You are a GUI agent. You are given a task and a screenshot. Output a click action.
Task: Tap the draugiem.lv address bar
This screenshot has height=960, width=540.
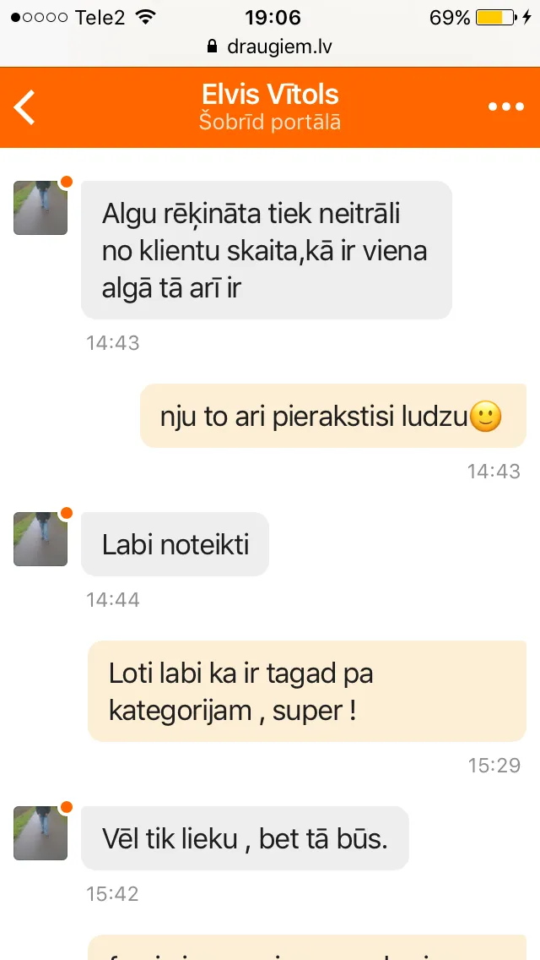[270, 46]
